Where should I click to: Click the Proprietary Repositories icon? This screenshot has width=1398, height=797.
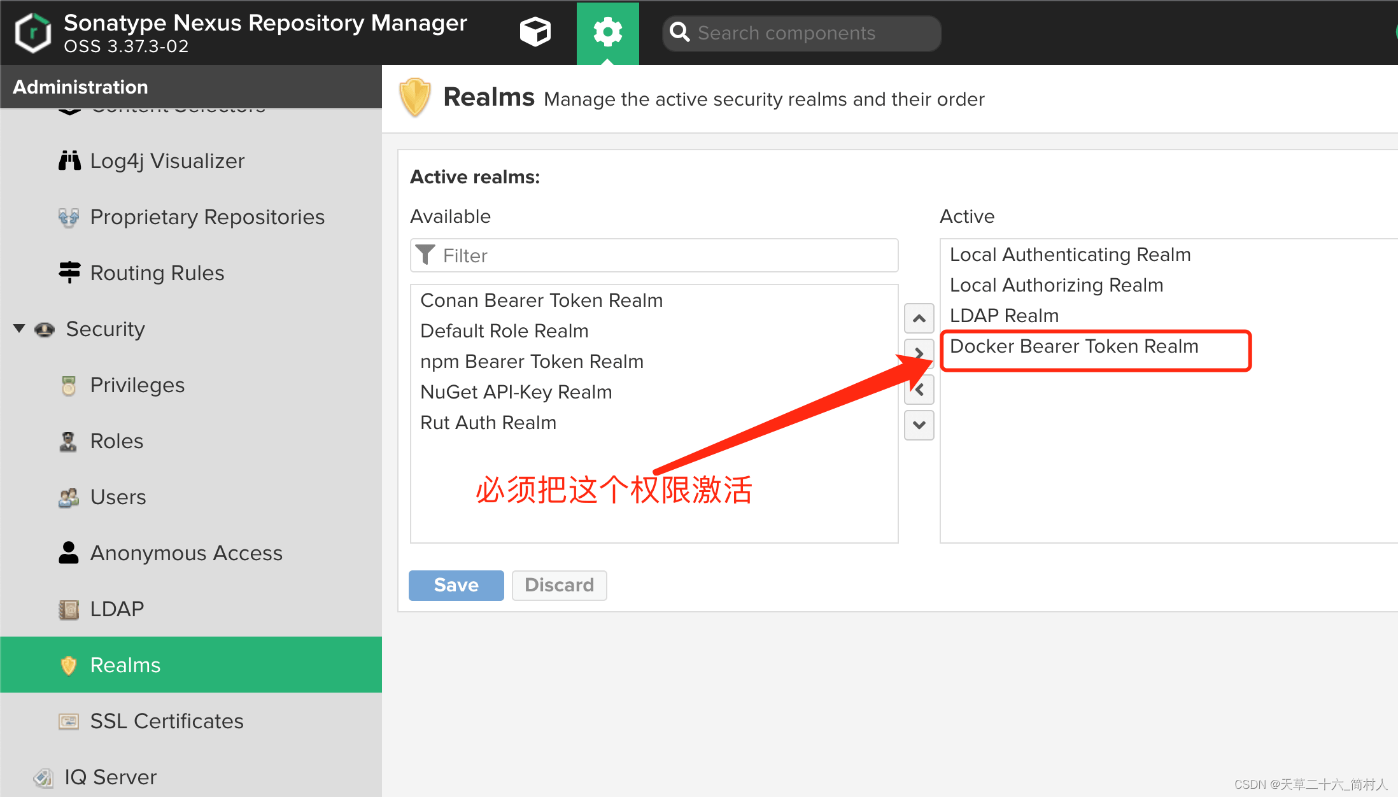tap(69, 217)
